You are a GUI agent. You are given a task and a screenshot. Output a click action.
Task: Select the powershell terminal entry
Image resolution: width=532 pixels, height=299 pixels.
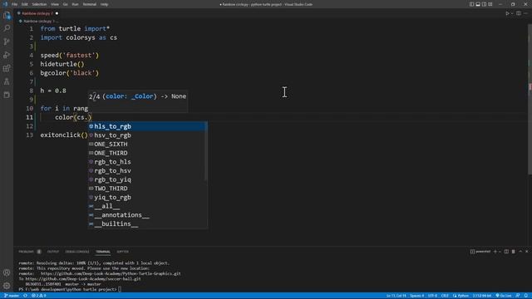point(480,252)
